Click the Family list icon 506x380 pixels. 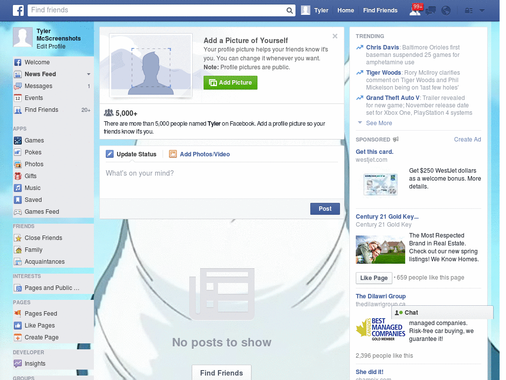[18, 250]
